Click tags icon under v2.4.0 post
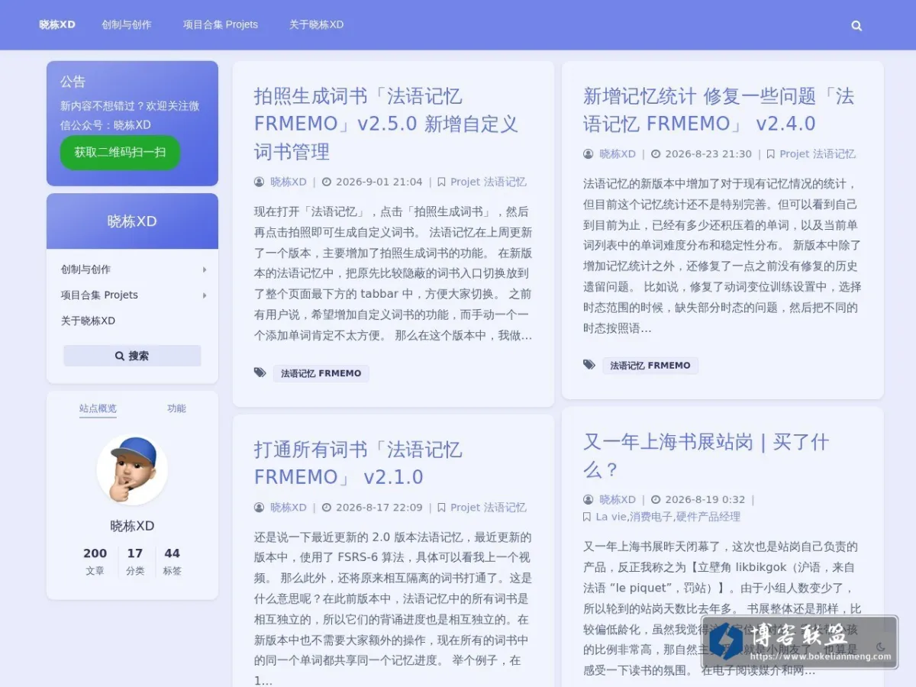The image size is (916, 687). click(589, 365)
